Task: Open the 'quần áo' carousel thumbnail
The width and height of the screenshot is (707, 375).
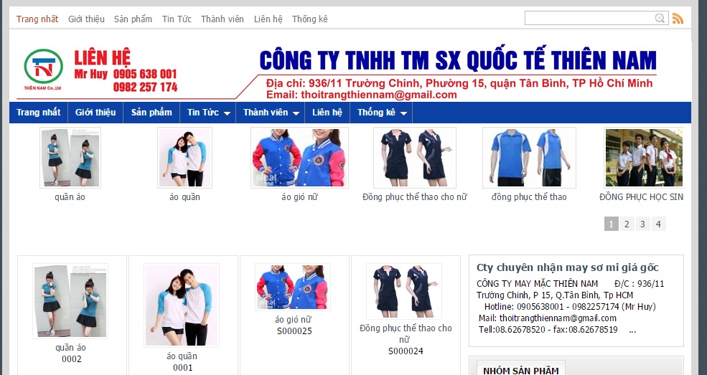Action: [70, 158]
